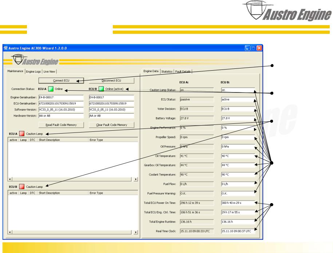Minimize the AE300-Wizard window
Image resolution: width=333 pixels, height=253 pixels.
pos(247,48)
